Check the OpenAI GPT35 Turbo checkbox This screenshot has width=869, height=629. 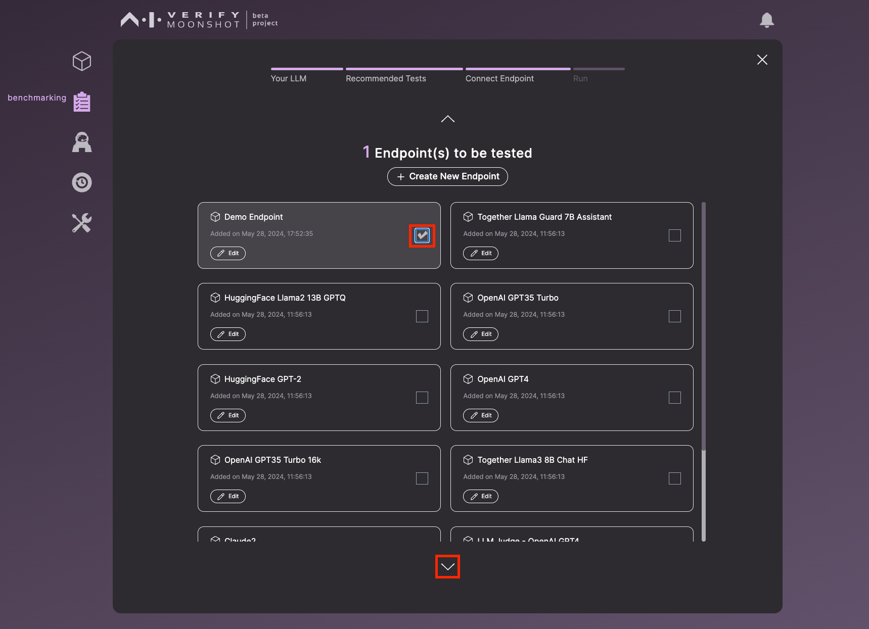(675, 316)
